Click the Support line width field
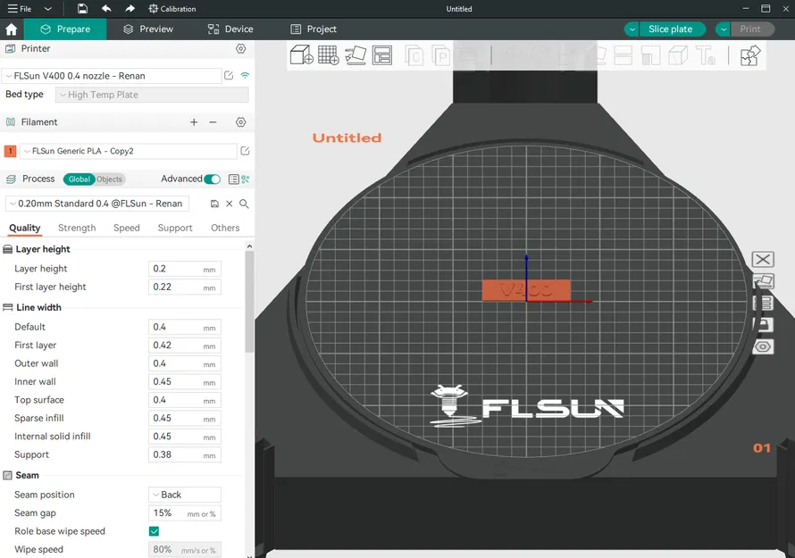Viewport: 795px width, 558px height. pyautogui.click(x=185, y=454)
